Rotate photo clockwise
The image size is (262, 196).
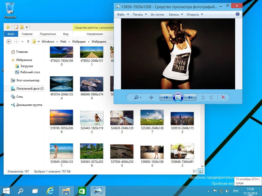coord(212,97)
